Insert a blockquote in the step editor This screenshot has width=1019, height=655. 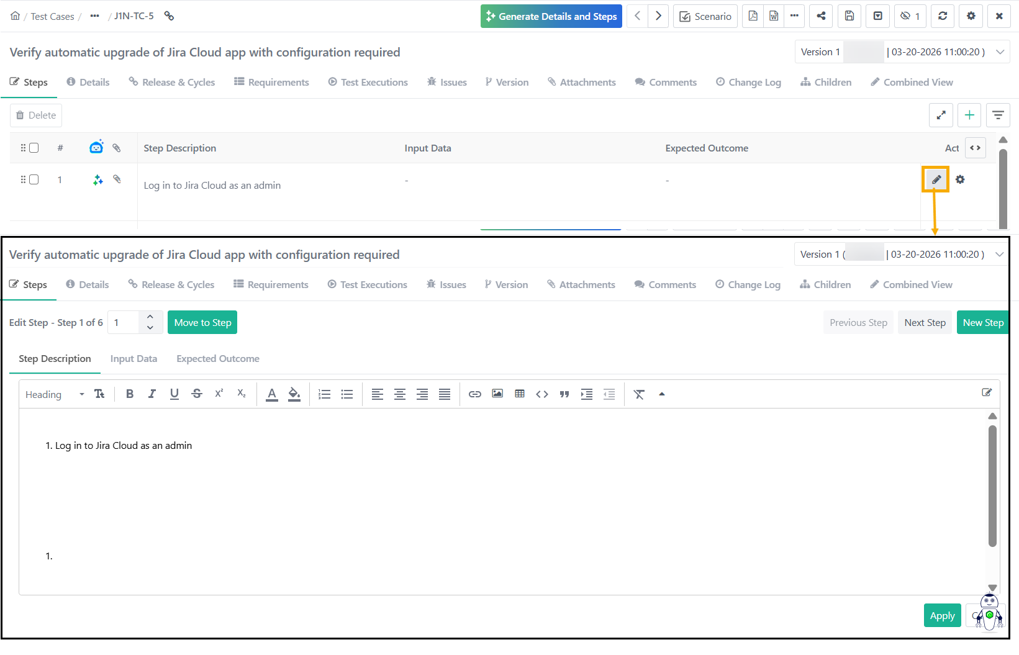(x=564, y=394)
